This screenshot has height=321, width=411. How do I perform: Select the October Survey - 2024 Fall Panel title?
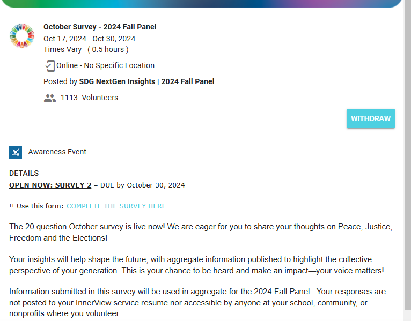click(x=100, y=27)
